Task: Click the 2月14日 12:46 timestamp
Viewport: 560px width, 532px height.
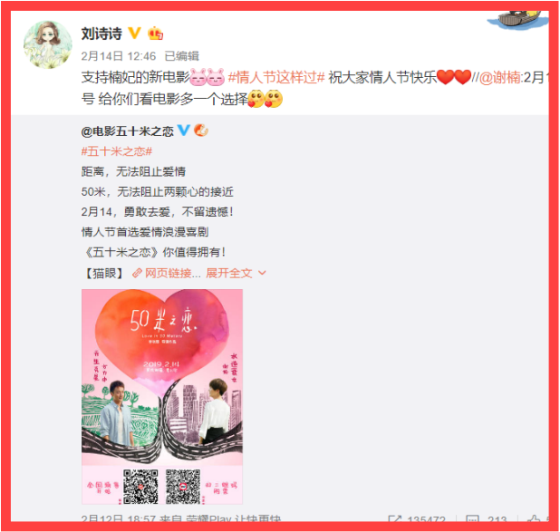Action: tap(118, 56)
